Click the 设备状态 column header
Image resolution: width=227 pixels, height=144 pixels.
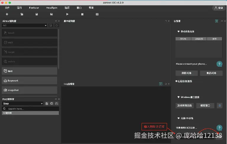pyautogui.click(x=199, y=39)
